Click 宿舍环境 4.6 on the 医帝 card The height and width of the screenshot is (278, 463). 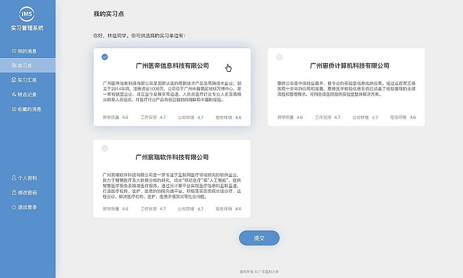tap(229, 118)
